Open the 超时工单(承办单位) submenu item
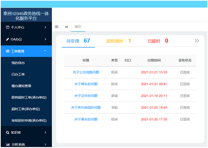The height and width of the screenshot is (148, 208). [x=26, y=109]
